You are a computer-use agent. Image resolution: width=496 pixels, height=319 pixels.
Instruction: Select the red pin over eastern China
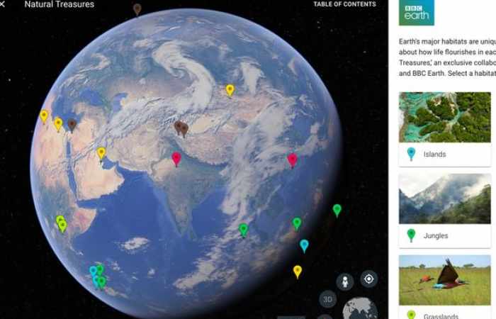coord(292,159)
